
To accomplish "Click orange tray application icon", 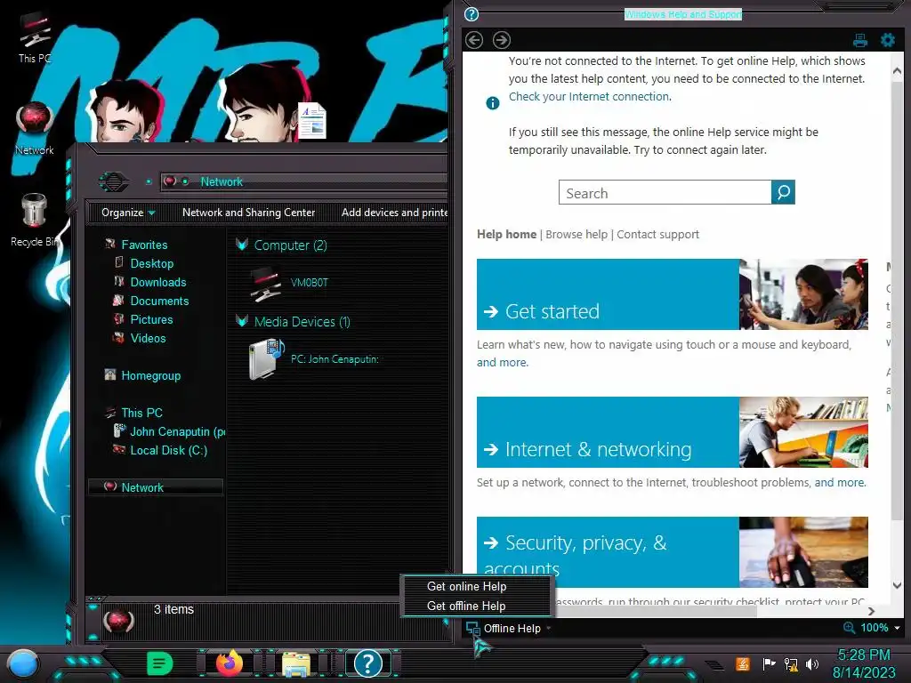I will pos(743,663).
